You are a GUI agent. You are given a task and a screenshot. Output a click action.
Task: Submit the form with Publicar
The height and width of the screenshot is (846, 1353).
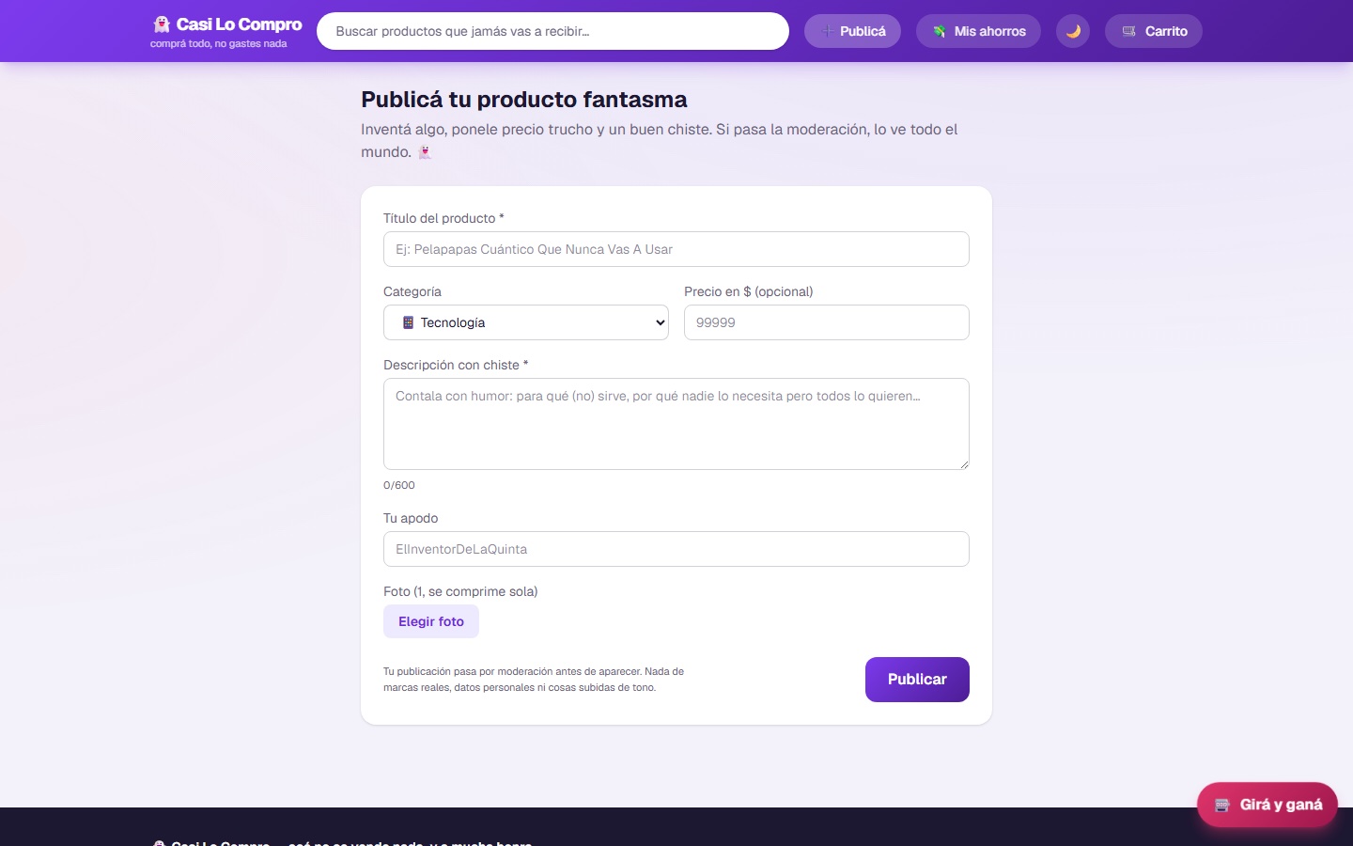coord(917,680)
